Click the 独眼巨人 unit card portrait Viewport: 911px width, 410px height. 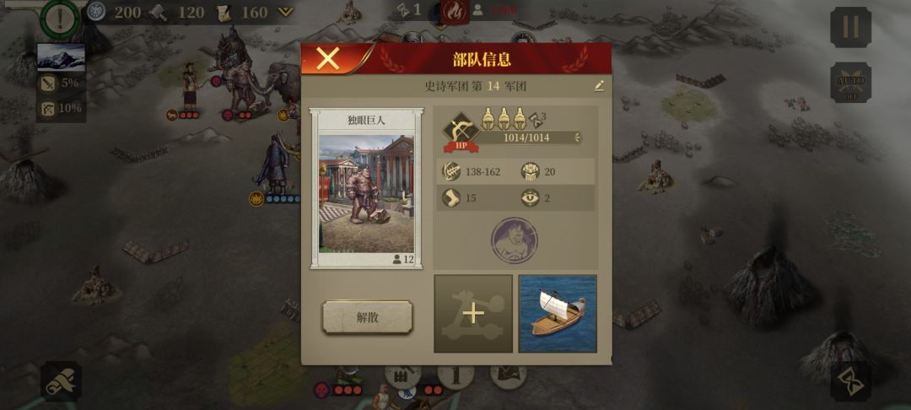(367, 194)
